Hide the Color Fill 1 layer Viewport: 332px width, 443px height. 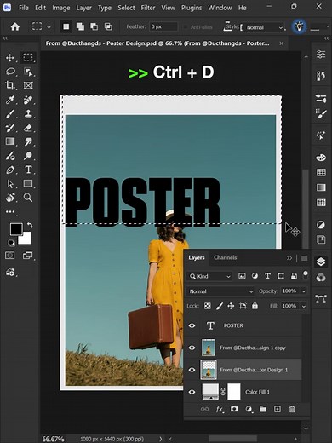point(192,392)
